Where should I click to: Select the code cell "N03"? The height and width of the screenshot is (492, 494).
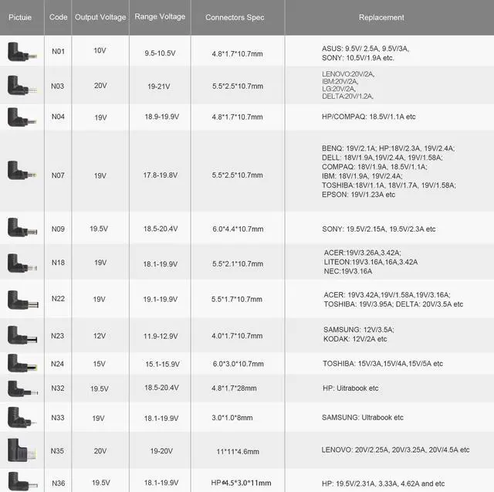point(58,86)
